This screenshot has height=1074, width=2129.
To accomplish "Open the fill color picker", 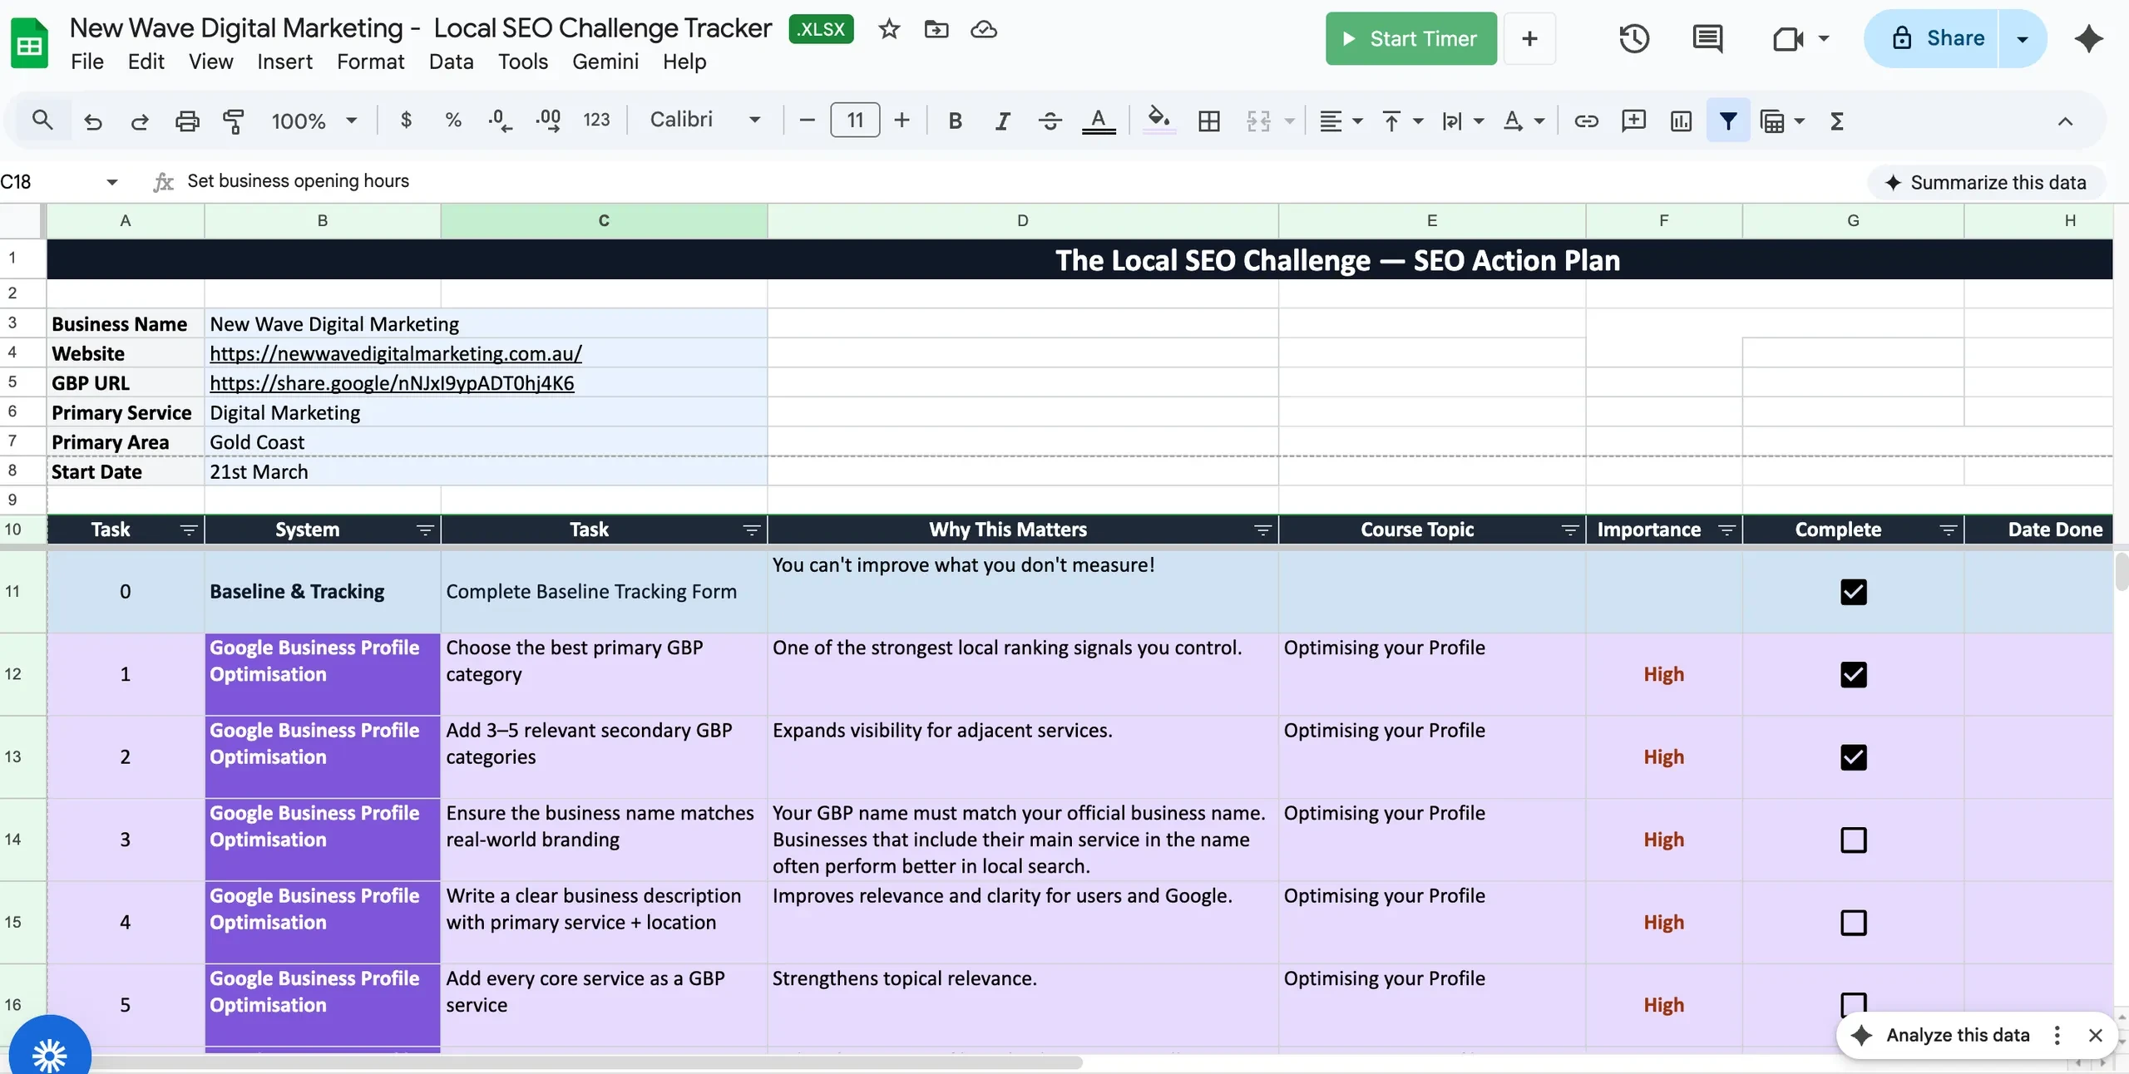I will [1159, 120].
